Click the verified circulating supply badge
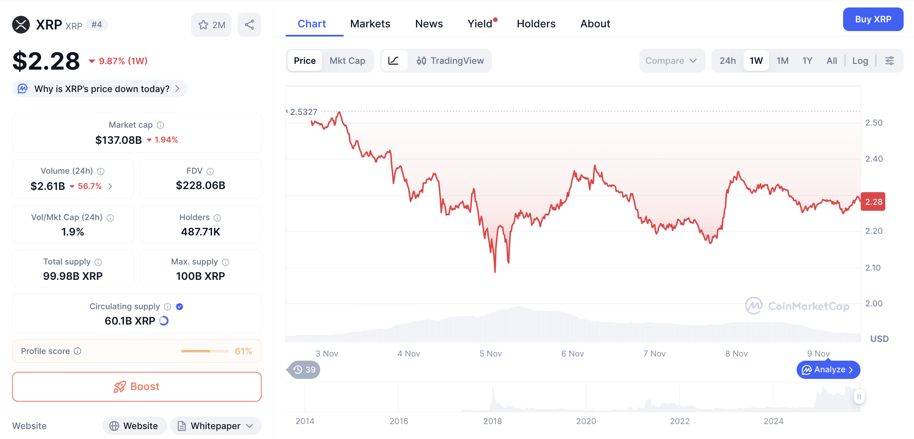914x439 pixels. point(180,307)
